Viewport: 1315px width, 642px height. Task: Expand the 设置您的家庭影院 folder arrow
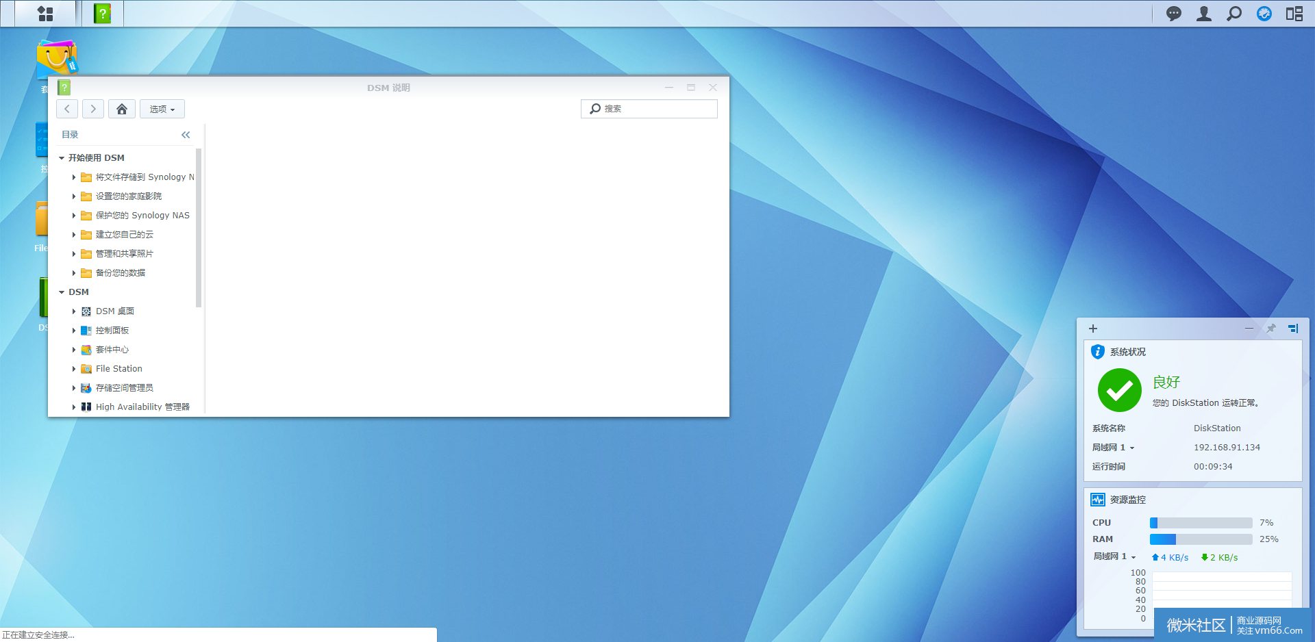click(74, 196)
